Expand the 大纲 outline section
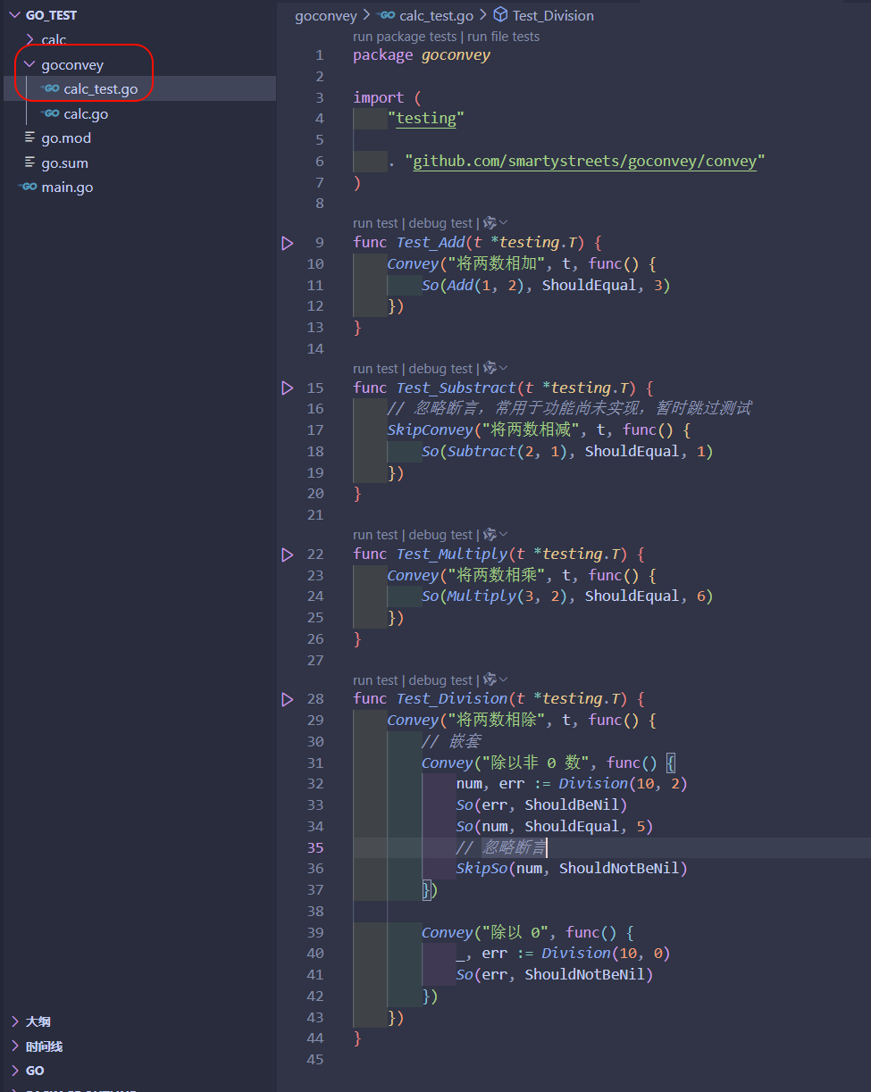 tap(15, 1021)
